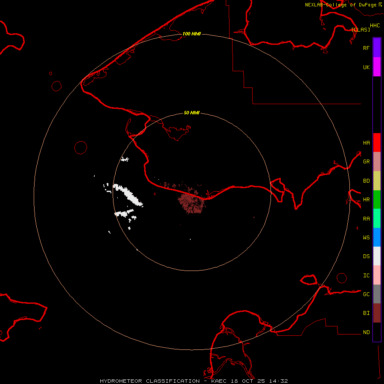Click the 'HYDROMETEOR CLASSIFICATION' title text
The image size is (384, 384).
150,381
